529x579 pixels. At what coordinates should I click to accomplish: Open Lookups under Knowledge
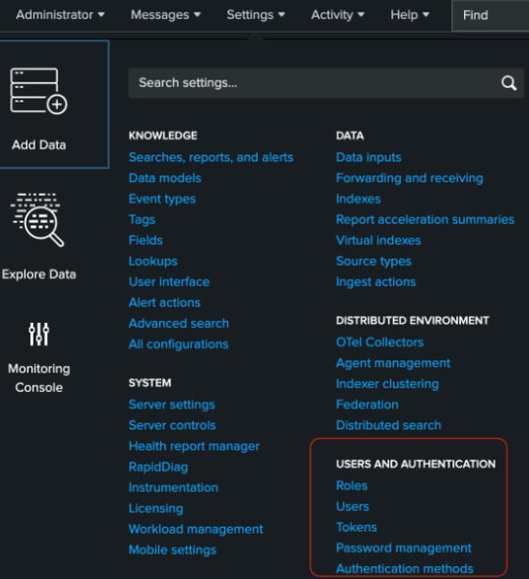pos(153,261)
